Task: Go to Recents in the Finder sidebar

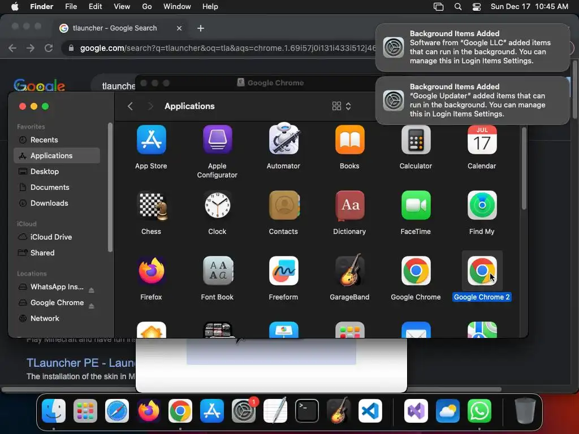Action: click(x=57, y=140)
